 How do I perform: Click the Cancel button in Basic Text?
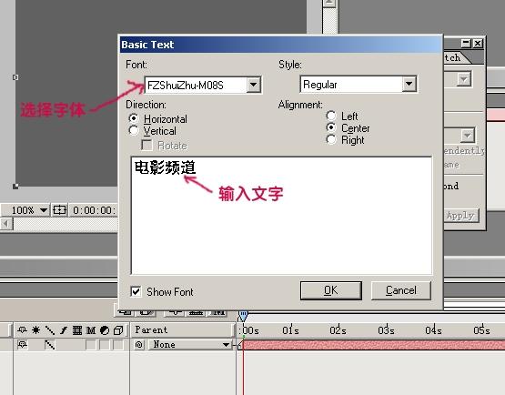pos(401,290)
